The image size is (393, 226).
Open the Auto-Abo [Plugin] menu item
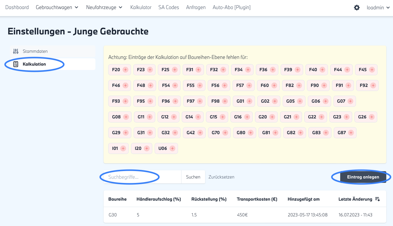(231, 8)
